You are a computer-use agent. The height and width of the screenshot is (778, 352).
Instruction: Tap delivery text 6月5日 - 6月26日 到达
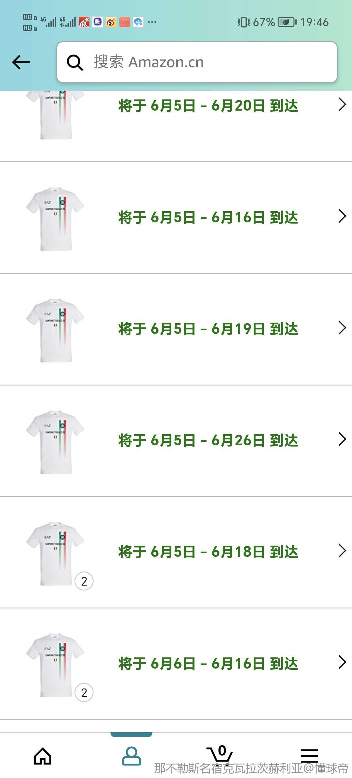[x=208, y=440]
